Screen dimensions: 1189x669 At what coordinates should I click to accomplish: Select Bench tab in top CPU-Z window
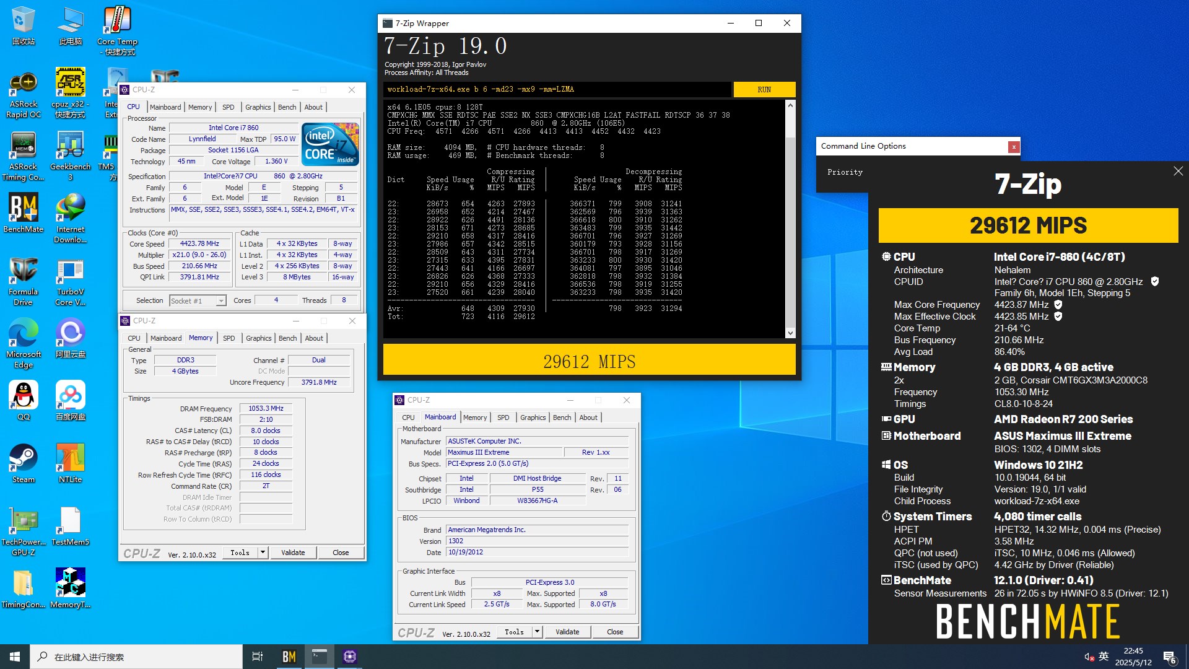tap(287, 107)
